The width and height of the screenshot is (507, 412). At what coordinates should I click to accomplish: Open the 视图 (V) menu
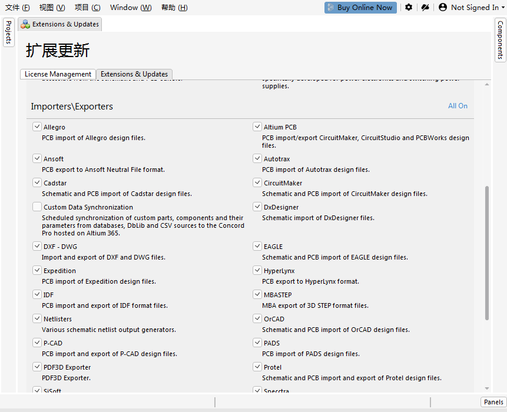(52, 8)
